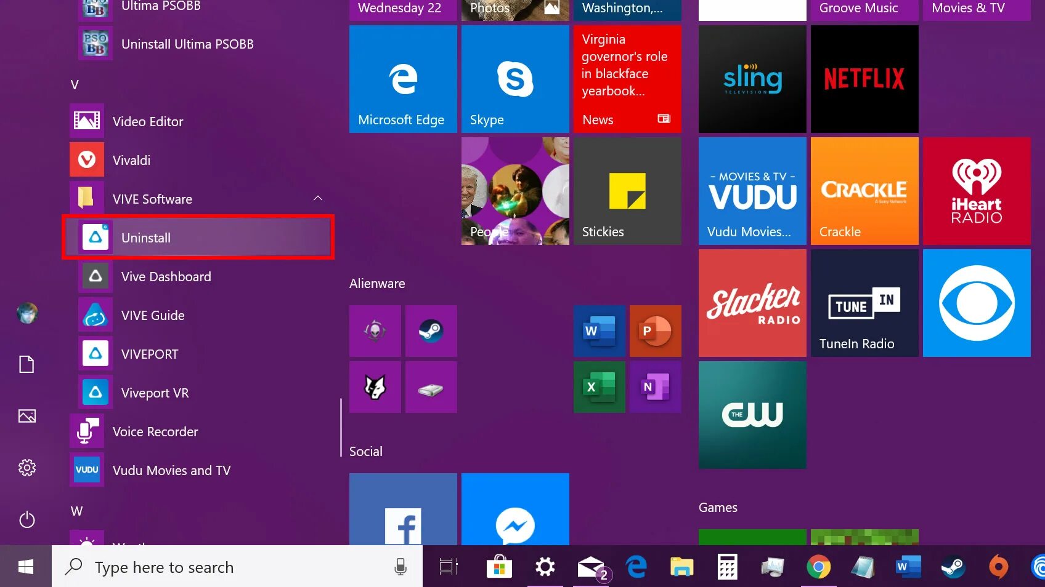Launch the iHeart Radio tile
The image size is (1045, 587).
(977, 191)
